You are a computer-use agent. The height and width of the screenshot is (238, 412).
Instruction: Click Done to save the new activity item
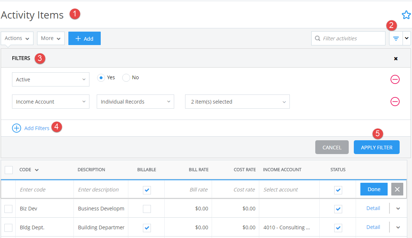click(374, 189)
